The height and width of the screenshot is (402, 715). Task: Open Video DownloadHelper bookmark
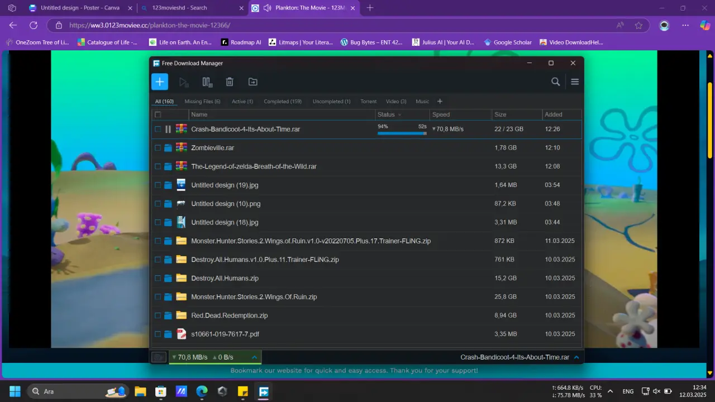[571, 42]
